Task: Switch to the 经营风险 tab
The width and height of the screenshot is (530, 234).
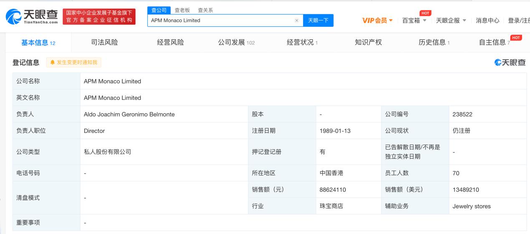Action: pos(170,43)
